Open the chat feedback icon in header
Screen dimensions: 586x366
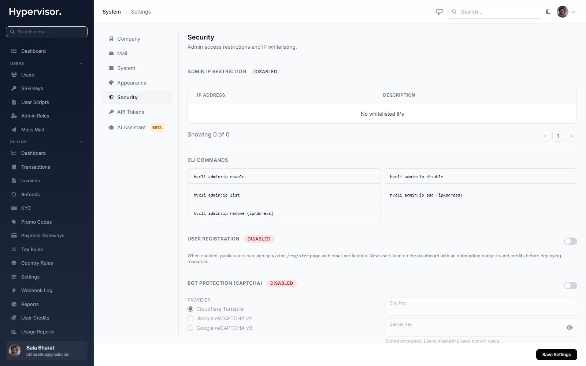tap(439, 12)
